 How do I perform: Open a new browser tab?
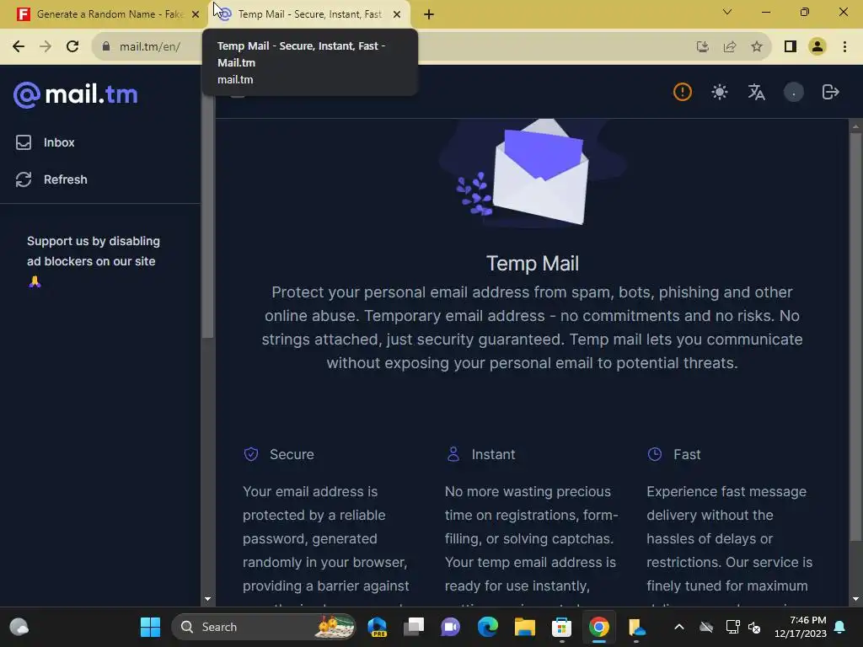[x=429, y=14]
